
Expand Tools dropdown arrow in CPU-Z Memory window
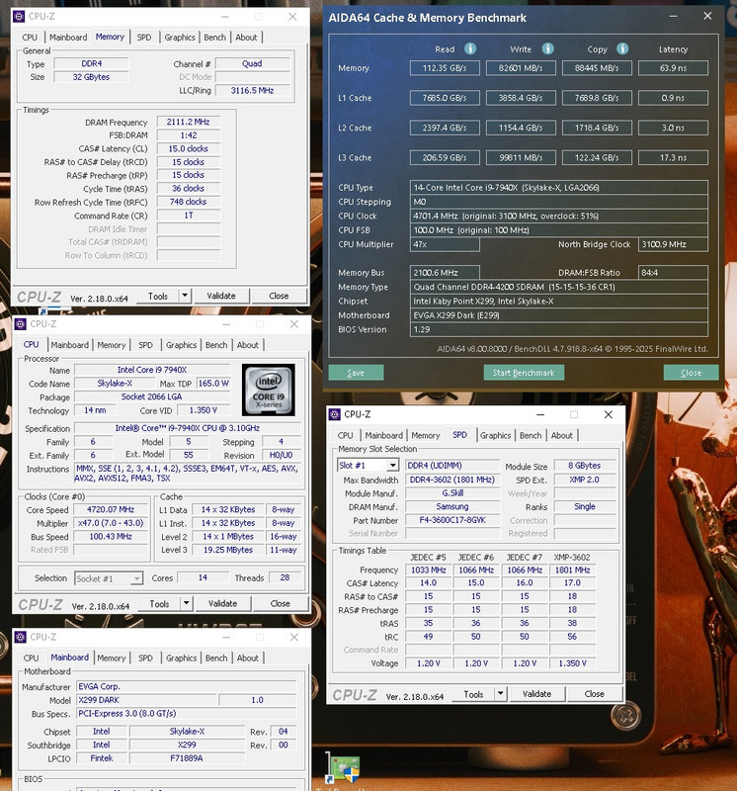(x=185, y=296)
